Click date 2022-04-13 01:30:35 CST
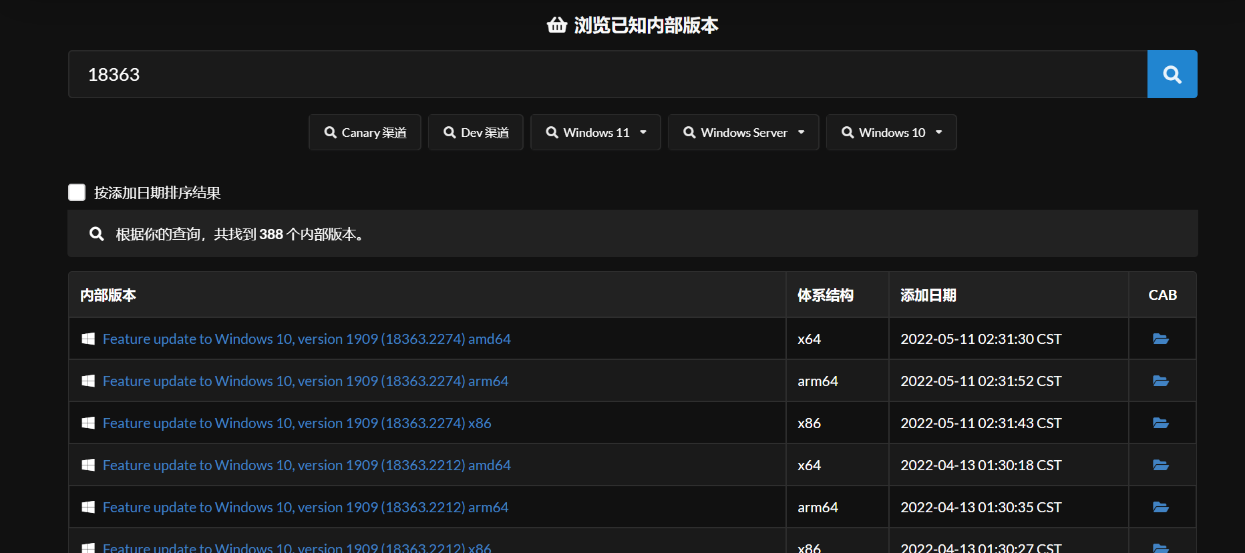The image size is (1245, 553). tap(981, 508)
